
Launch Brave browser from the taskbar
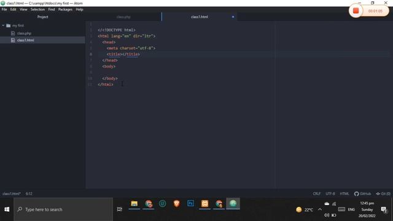(176, 204)
